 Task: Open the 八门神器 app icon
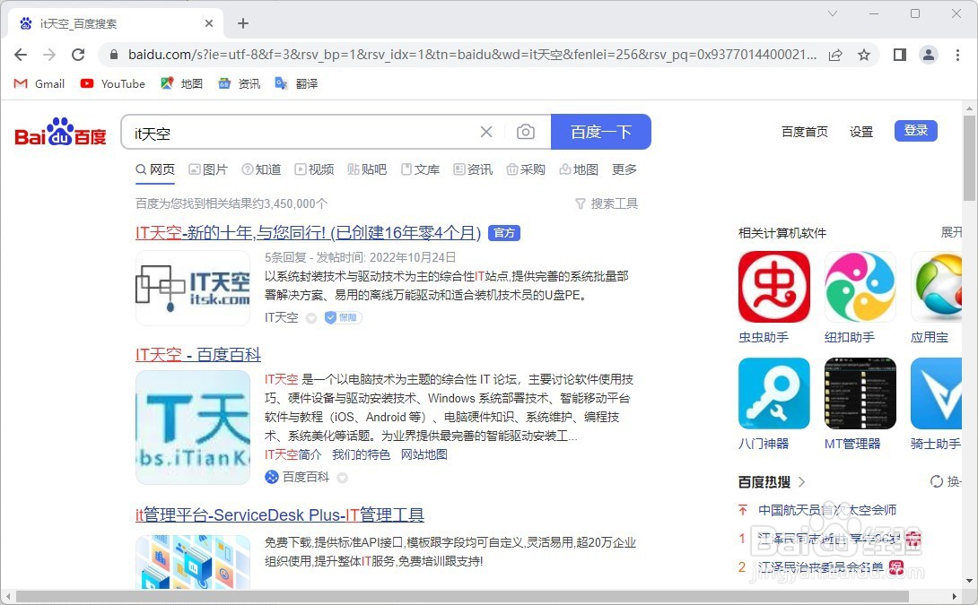(774, 393)
